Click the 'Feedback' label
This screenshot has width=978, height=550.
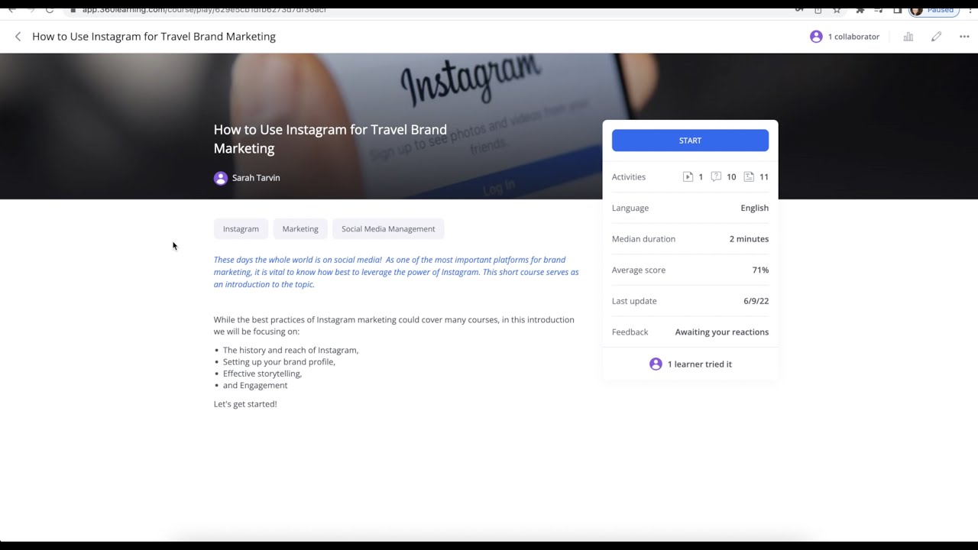click(630, 332)
